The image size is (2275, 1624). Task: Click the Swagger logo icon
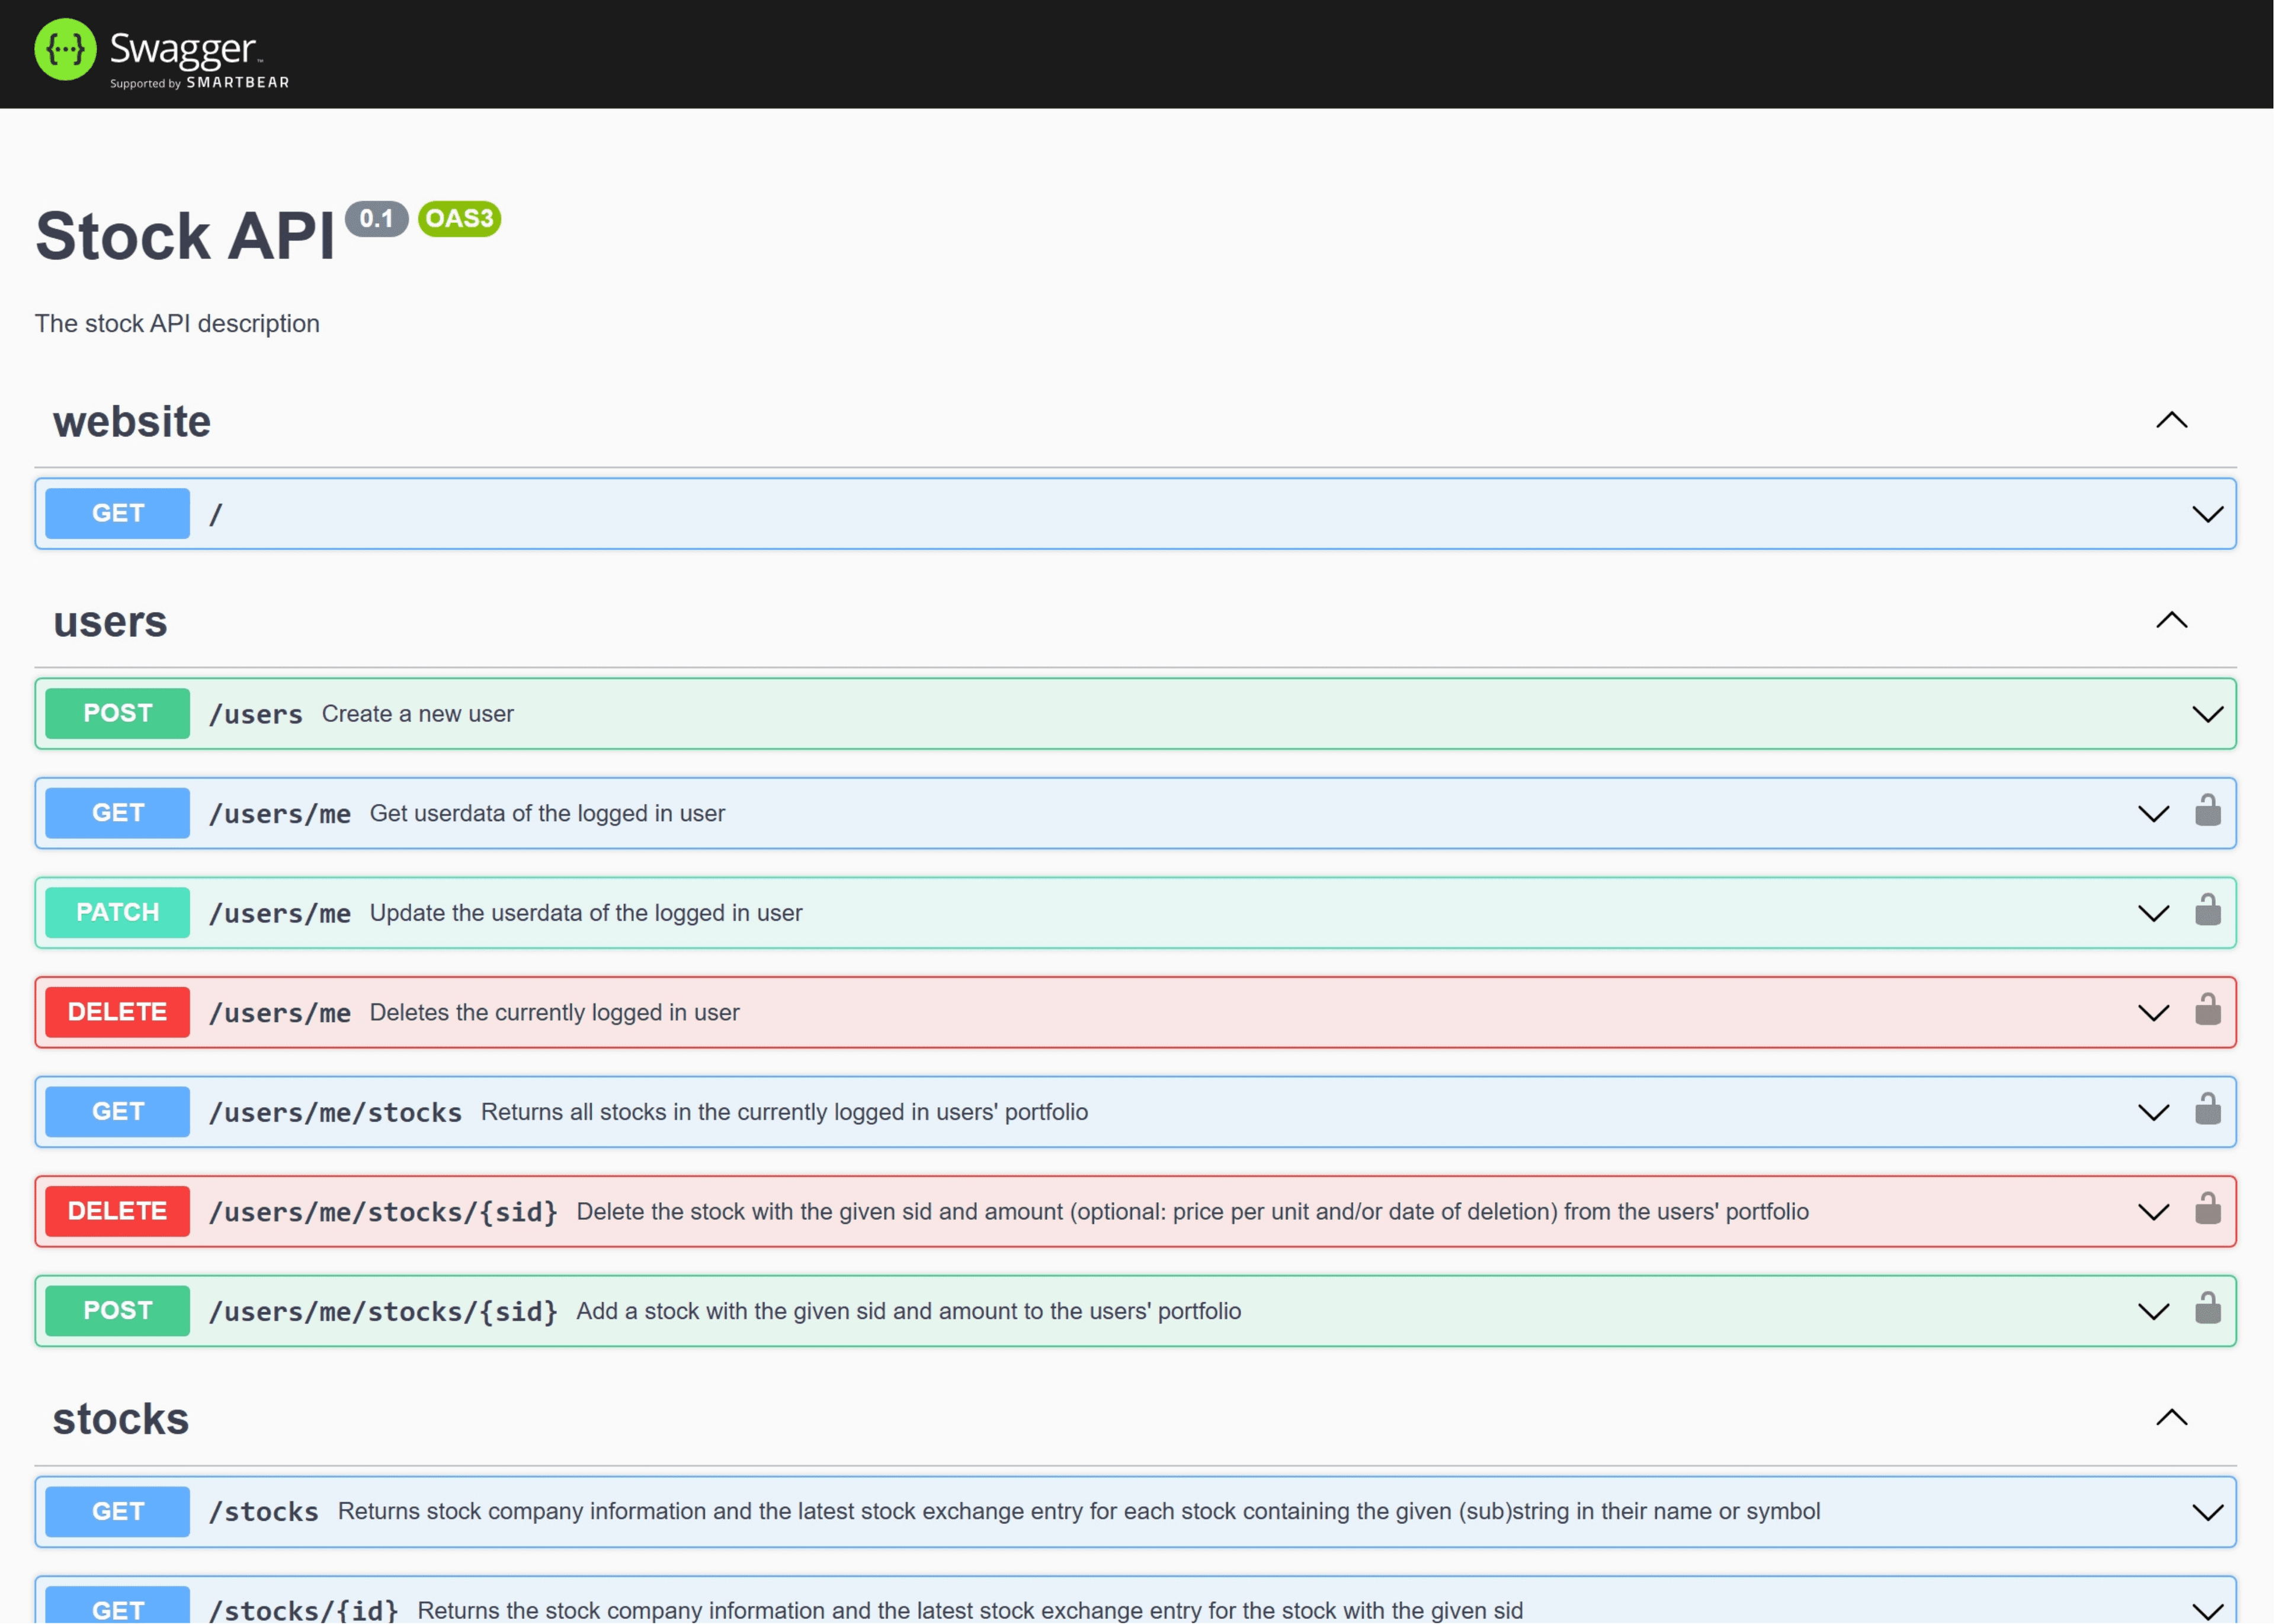coord(65,49)
